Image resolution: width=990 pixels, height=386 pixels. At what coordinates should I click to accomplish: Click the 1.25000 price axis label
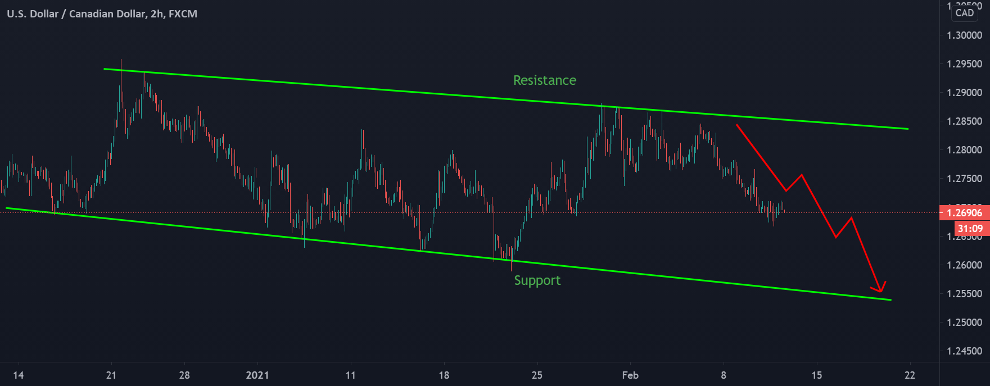pos(964,323)
